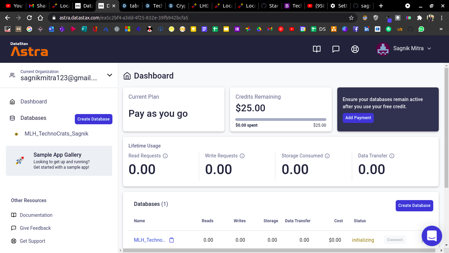Open the Chrome three-dot menu

(442, 18)
